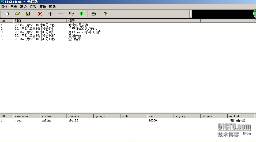Add account with the plus icon
The image size is (256, 142).
50,14
